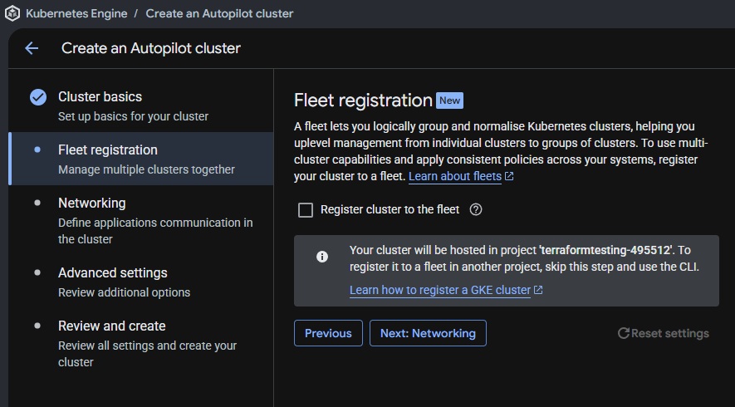
Task: Click the external-link icon after Learn about fleets
Action: pos(509,176)
